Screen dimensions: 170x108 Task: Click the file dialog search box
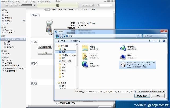click(x=155, y=36)
